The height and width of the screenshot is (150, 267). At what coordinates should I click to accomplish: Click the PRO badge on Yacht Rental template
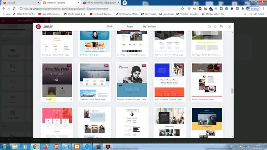tap(106, 65)
